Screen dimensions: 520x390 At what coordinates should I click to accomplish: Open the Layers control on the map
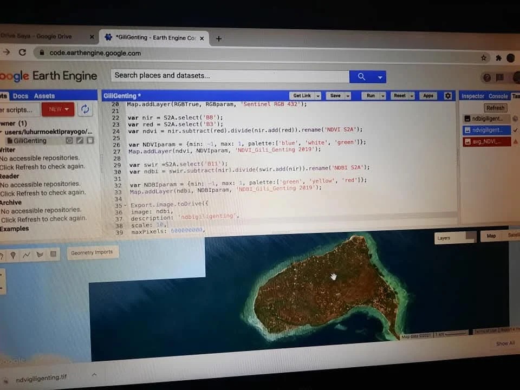coord(456,237)
